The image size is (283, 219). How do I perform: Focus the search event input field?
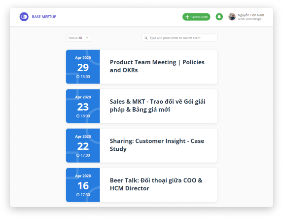point(179,38)
